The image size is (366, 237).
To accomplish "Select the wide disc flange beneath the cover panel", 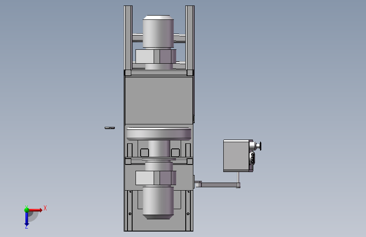I will point(159,134).
